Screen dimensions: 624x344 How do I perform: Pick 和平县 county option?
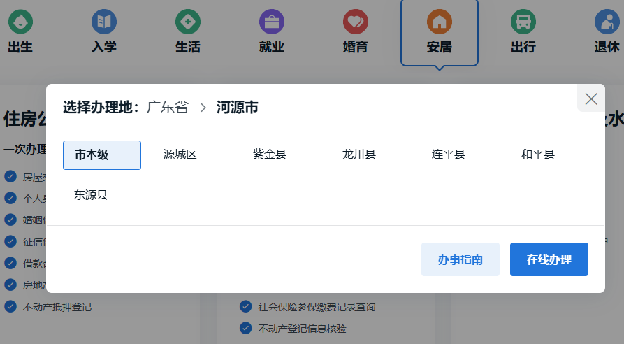(x=537, y=155)
